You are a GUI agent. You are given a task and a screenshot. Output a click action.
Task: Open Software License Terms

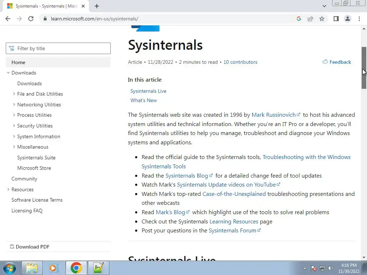pyautogui.click(x=37, y=200)
